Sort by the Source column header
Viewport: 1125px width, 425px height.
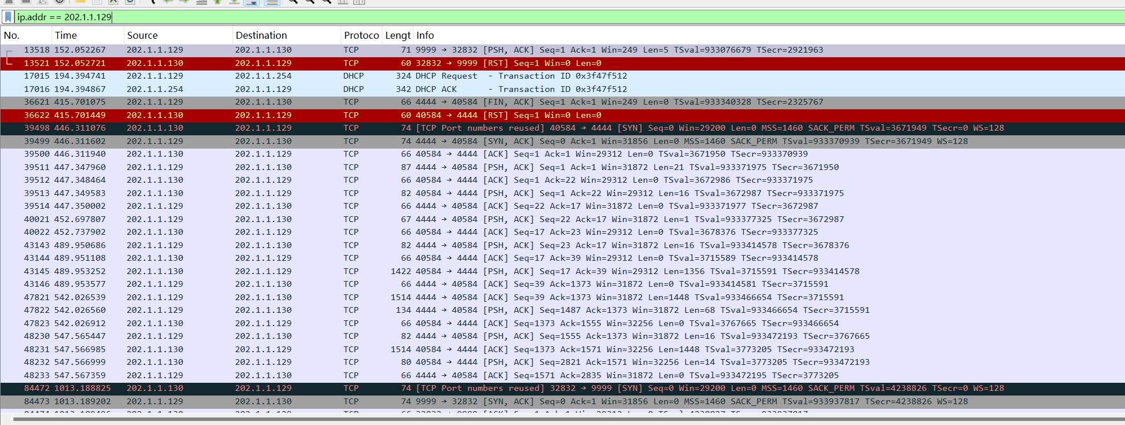pos(178,35)
